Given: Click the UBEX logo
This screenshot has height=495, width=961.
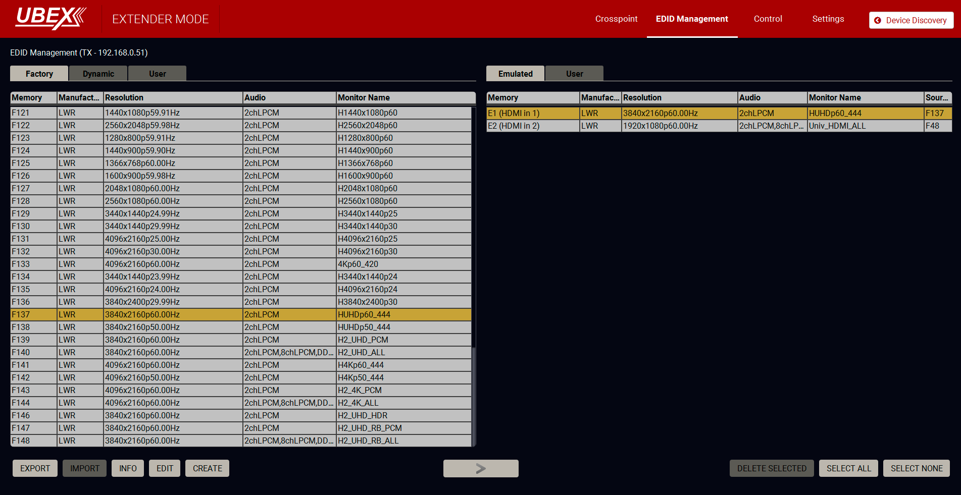Looking at the screenshot, I should pos(50,18).
